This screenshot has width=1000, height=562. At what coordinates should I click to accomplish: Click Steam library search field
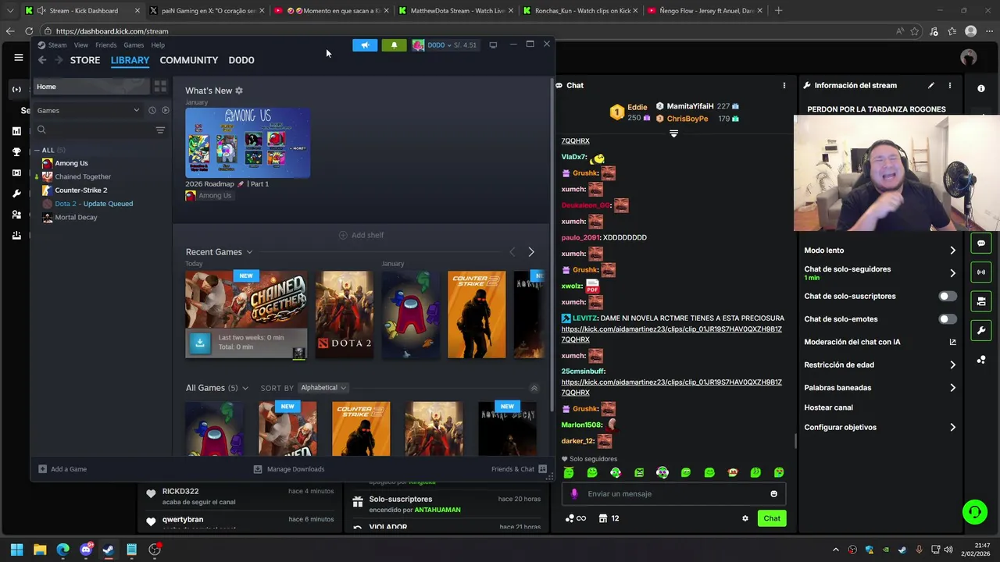94,130
